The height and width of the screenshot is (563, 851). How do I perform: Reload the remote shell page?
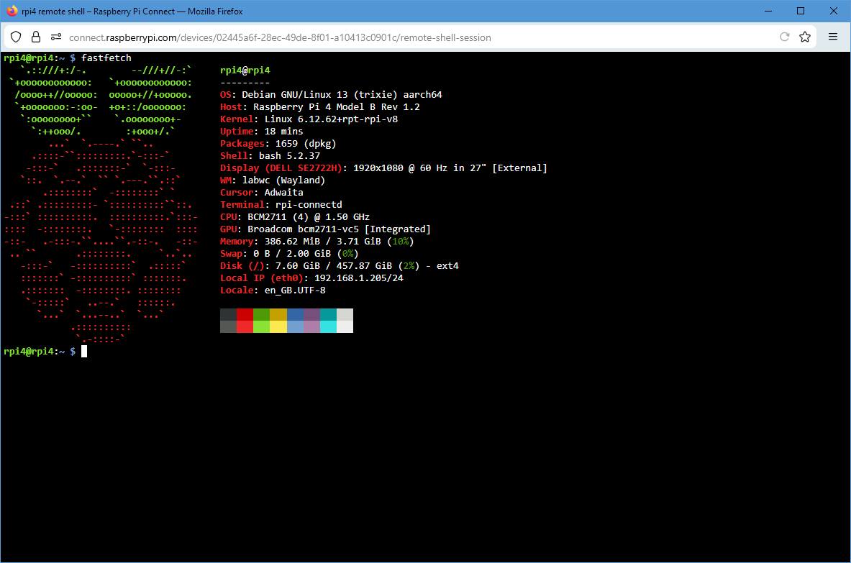pyautogui.click(x=784, y=37)
